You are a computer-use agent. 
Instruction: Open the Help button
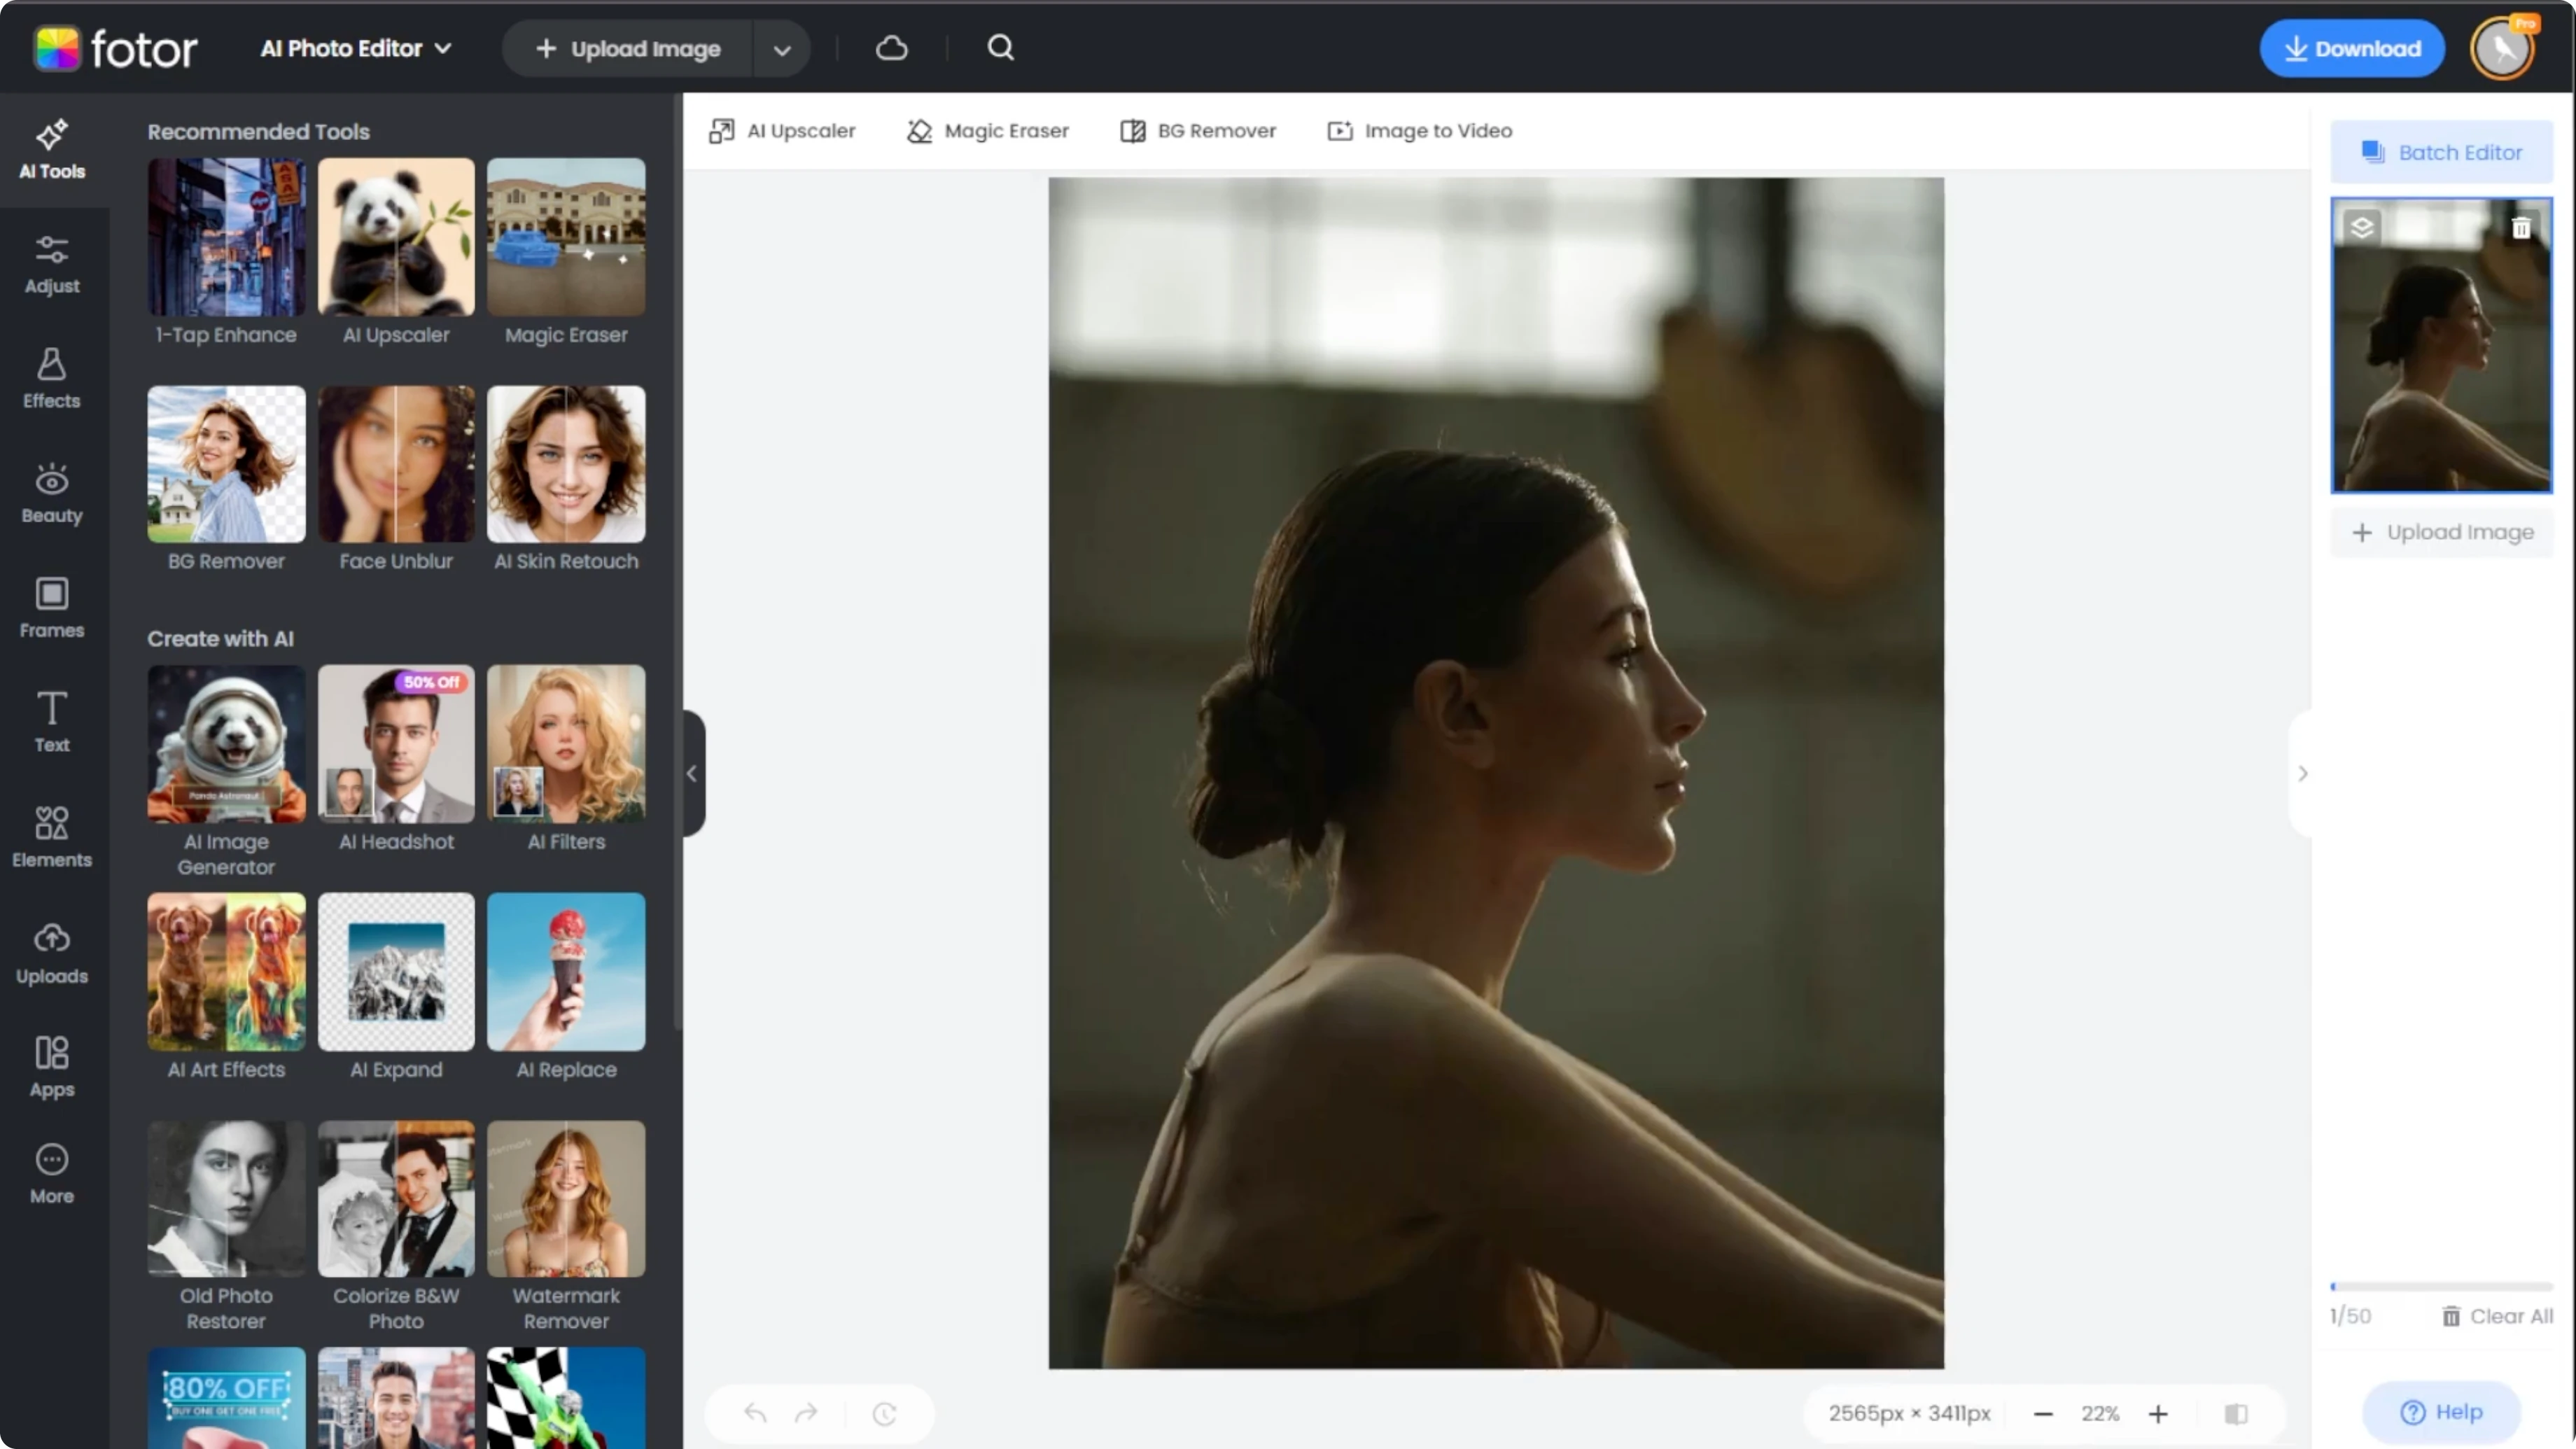[x=2441, y=1412]
